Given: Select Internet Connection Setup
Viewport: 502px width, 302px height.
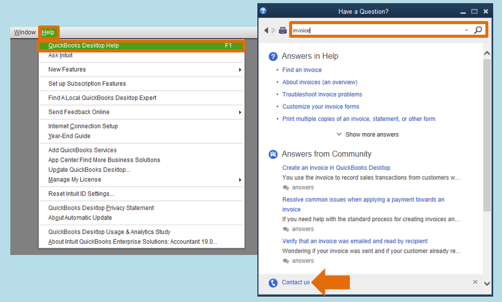Looking at the screenshot, I should (x=142, y=126).
